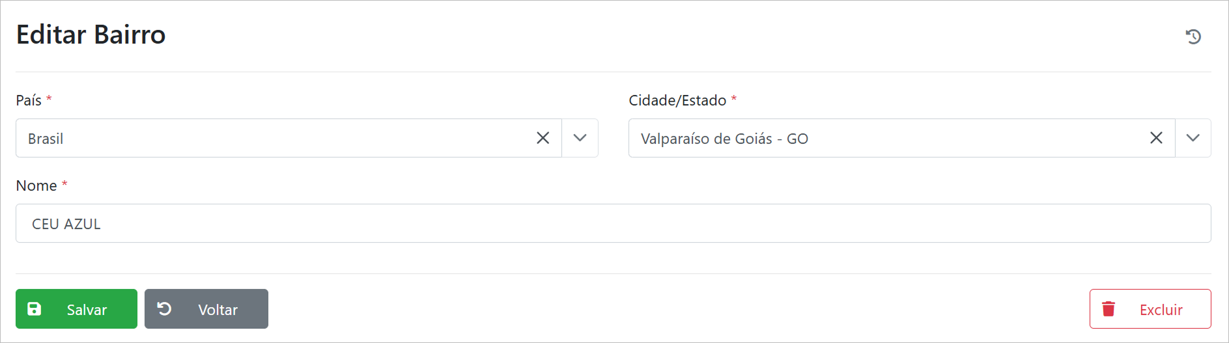
Task: Click the red asterisk beside País
Action: 49,99
